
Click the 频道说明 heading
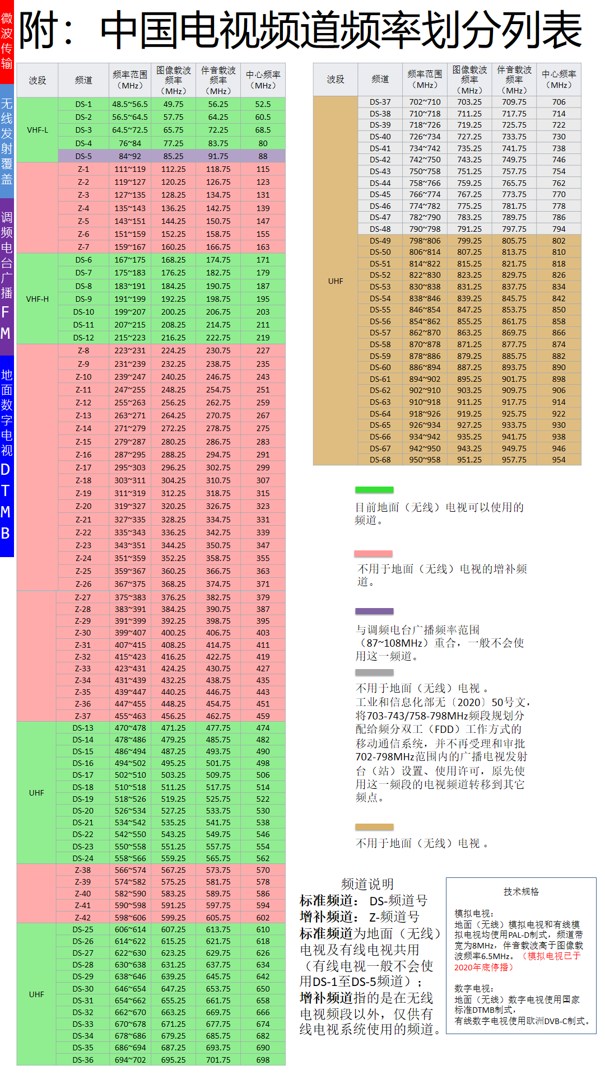367,884
